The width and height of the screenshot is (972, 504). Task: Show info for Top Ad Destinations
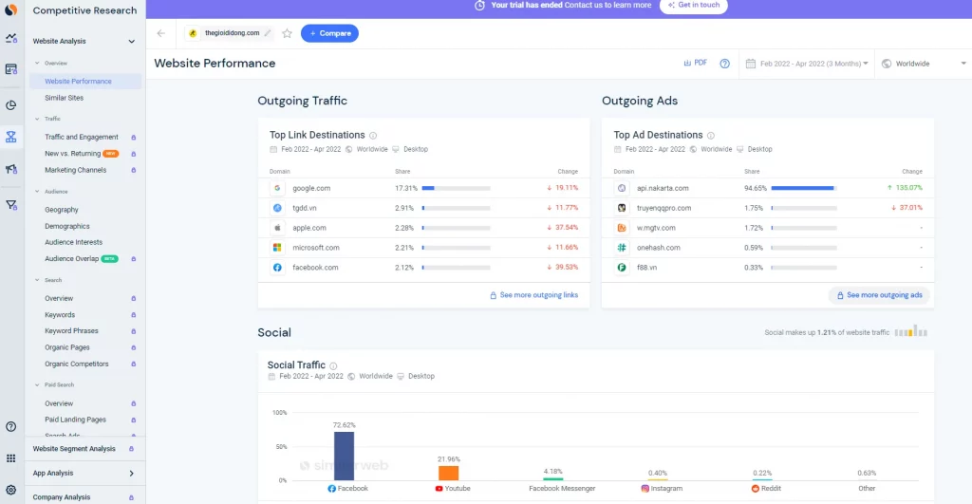click(x=711, y=135)
